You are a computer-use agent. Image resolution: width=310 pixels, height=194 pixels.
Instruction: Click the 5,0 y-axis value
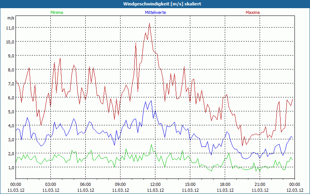point(11,111)
